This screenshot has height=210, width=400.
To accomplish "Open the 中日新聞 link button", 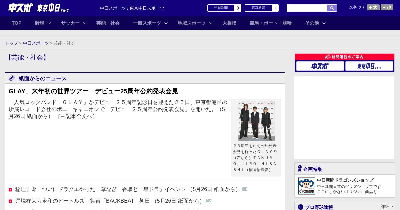I will click(x=221, y=8).
